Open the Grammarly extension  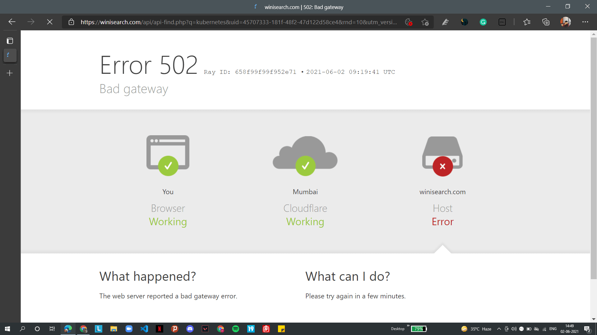483,22
